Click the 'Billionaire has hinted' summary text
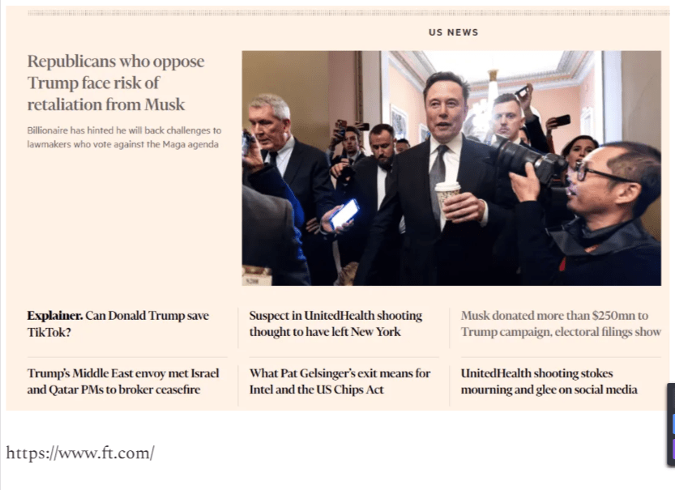 [x=124, y=137]
